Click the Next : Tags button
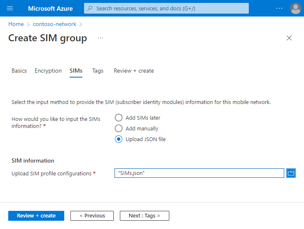Screen dimensions: 304x229 (144, 216)
